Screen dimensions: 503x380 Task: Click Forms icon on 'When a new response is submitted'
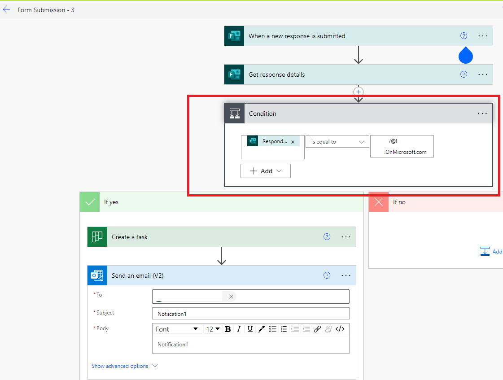coord(234,36)
